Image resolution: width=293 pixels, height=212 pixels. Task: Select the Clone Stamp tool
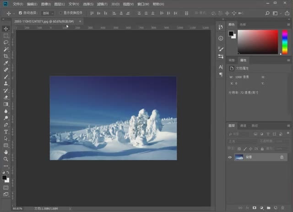[x=6, y=84]
